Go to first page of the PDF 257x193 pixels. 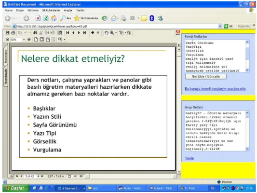[x=68, y=33]
